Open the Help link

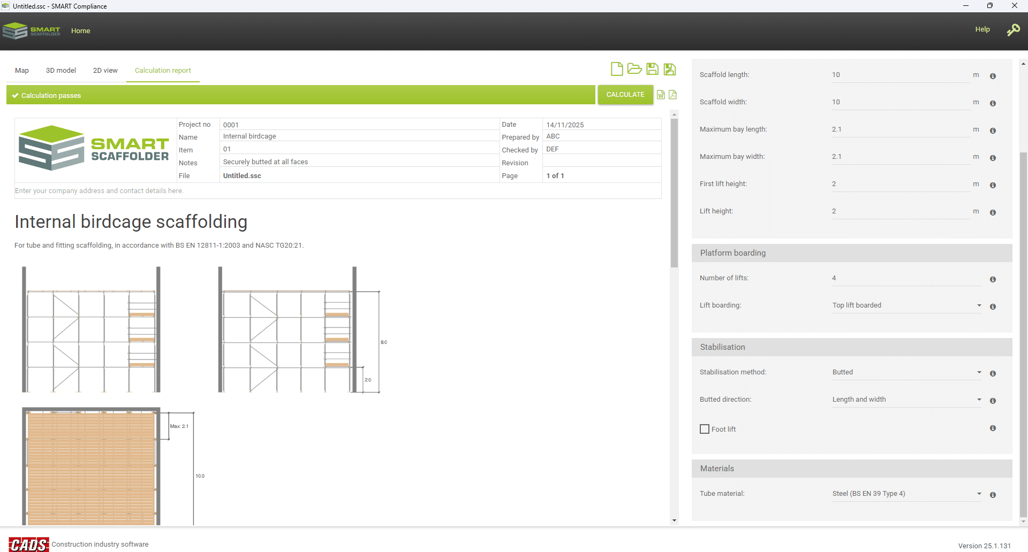click(x=982, y=29)
